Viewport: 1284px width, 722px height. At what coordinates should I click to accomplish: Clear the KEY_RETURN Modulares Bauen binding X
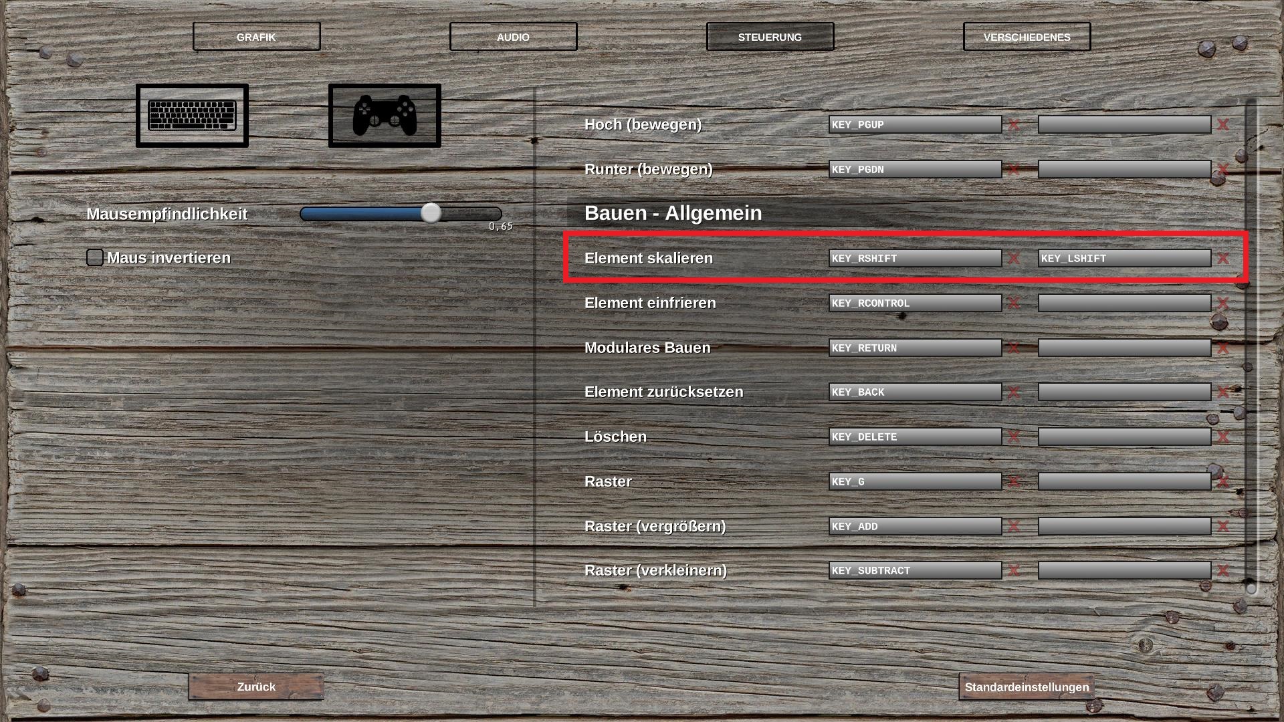pos(1014,348)
